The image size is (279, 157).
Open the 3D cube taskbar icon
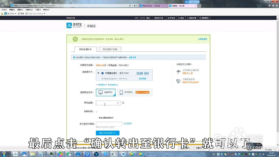[96, 154]
